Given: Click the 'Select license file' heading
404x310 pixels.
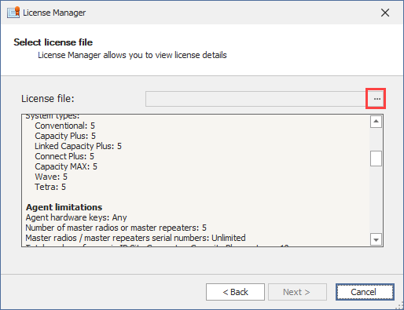Looking at the screenshot, I should tap(53, 42).
